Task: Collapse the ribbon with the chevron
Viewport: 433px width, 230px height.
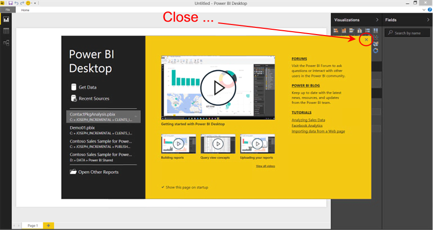Action: point(424,10)
